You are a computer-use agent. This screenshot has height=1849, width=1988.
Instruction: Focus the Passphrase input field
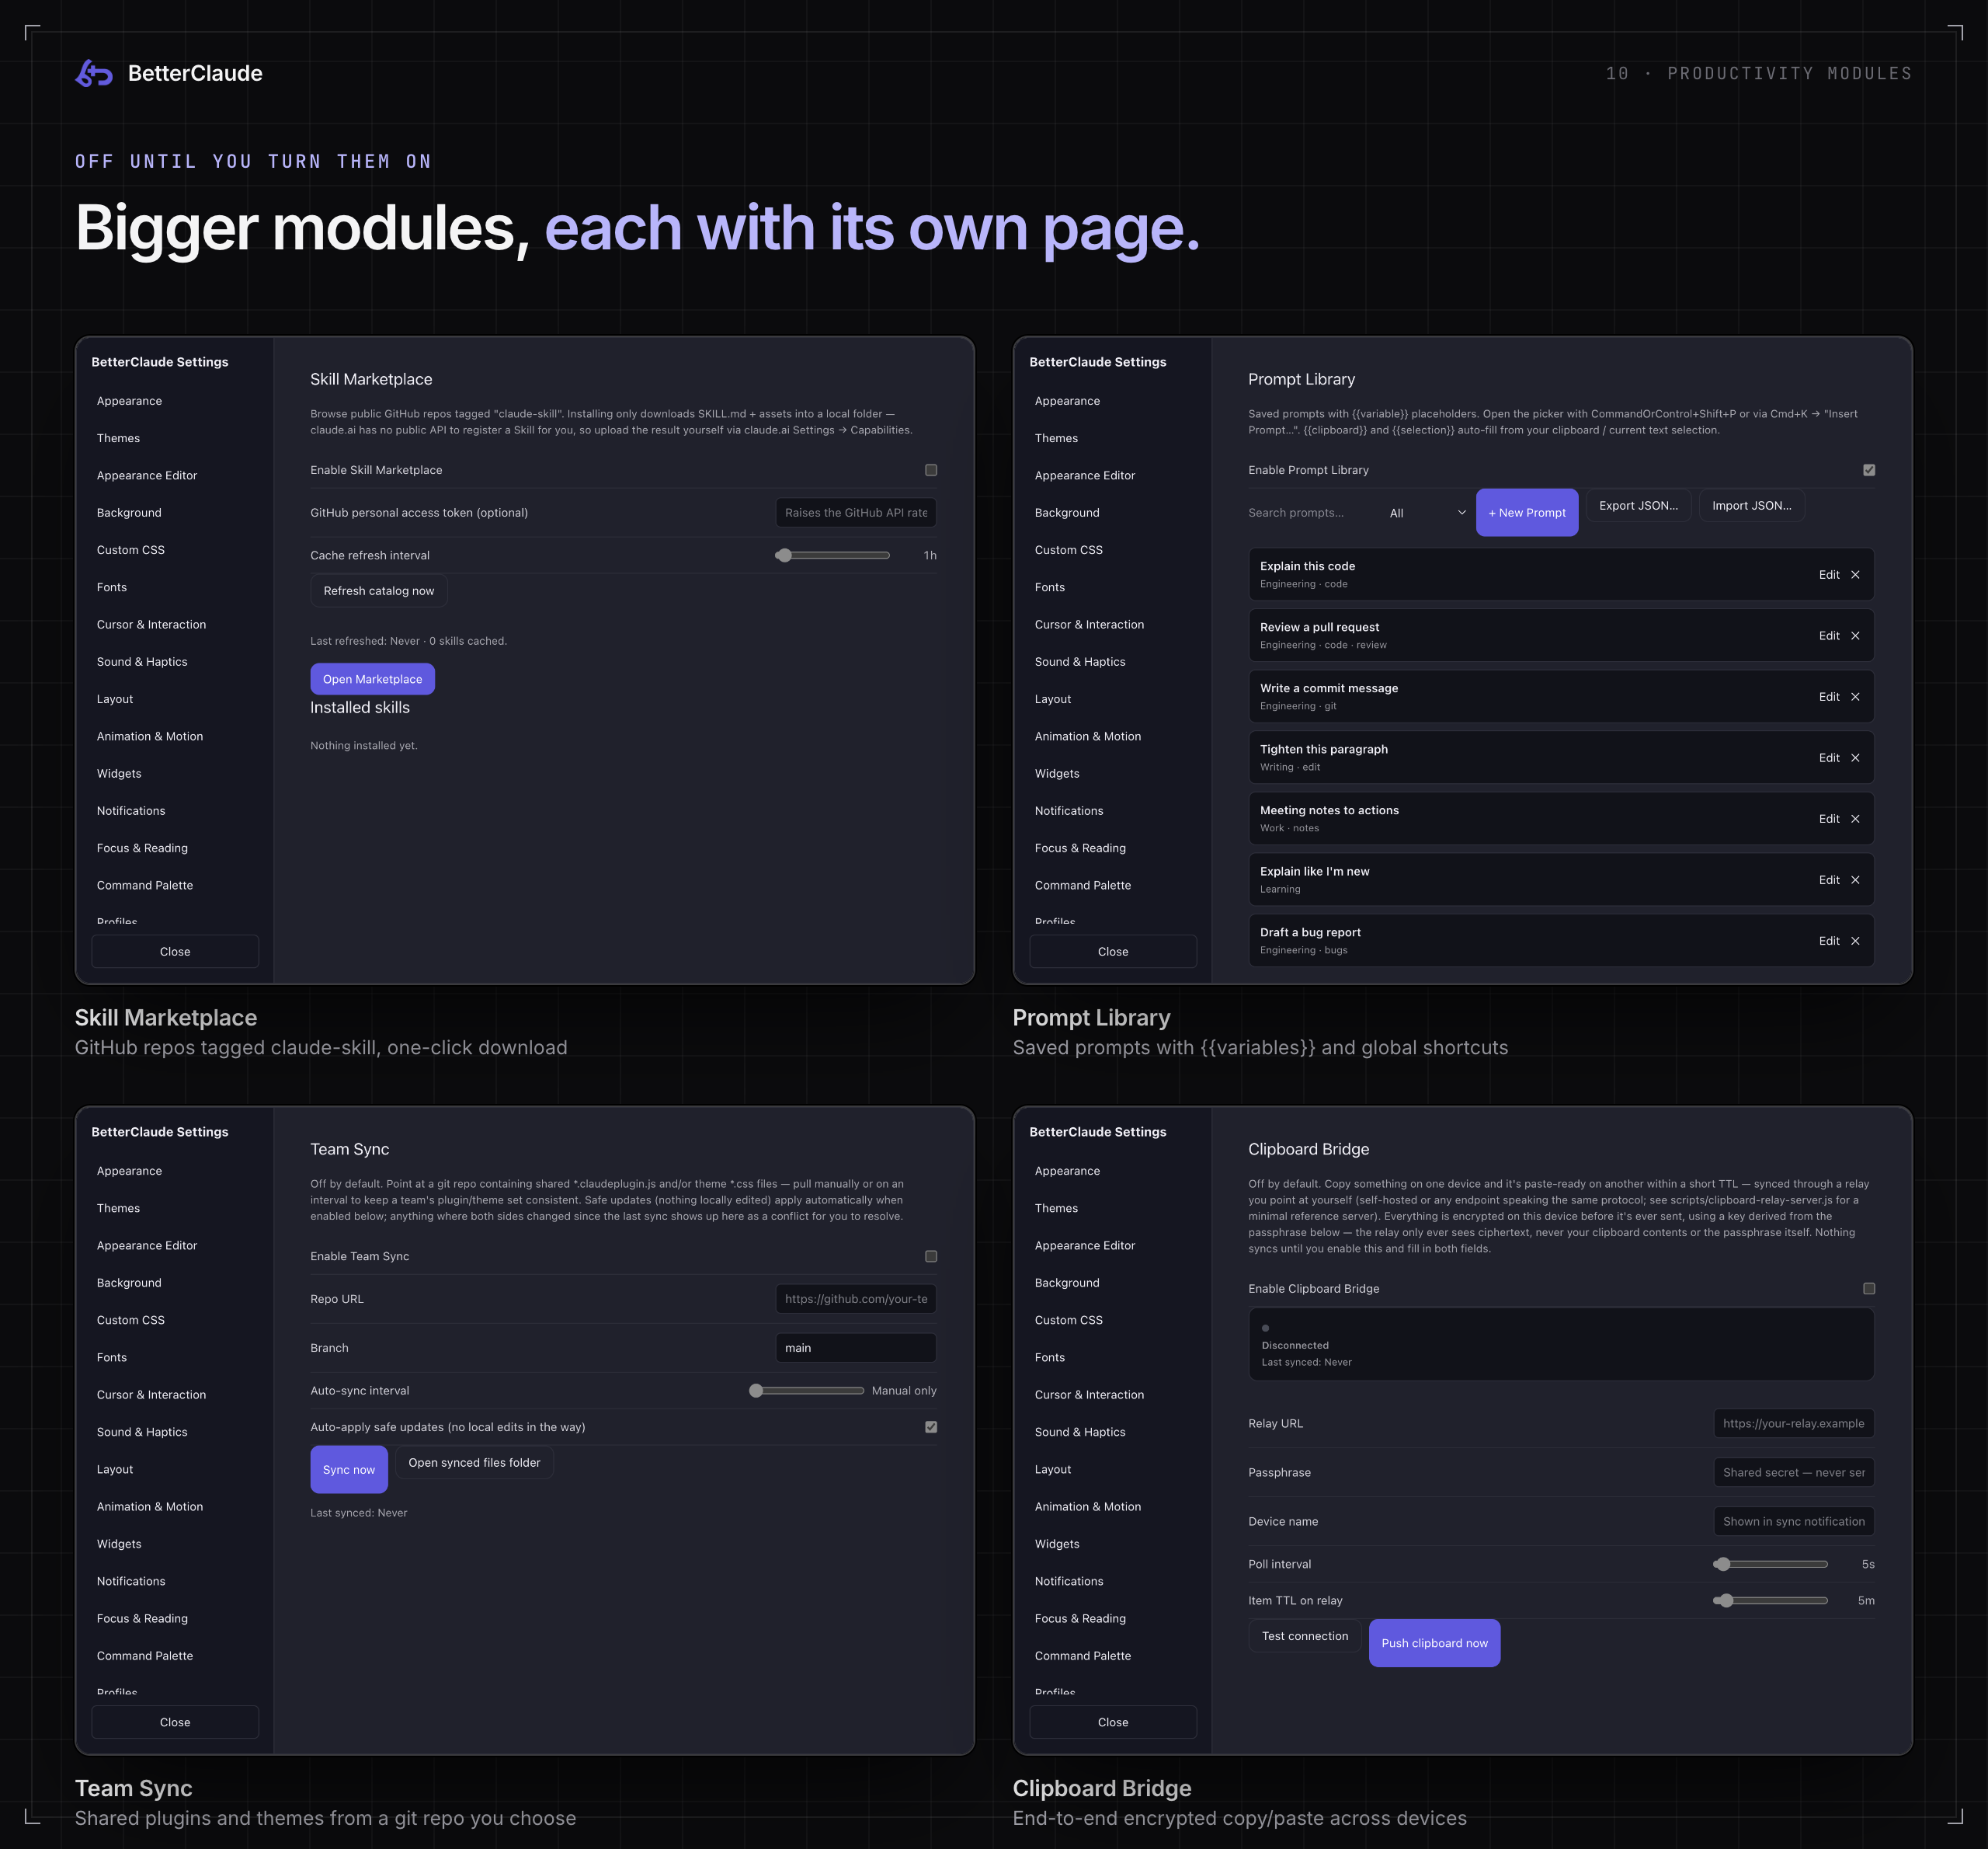(1794, 1474)
